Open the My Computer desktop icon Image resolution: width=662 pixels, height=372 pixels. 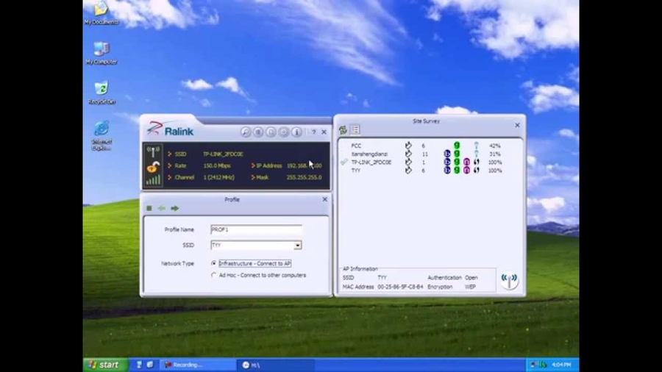(101, 52)
